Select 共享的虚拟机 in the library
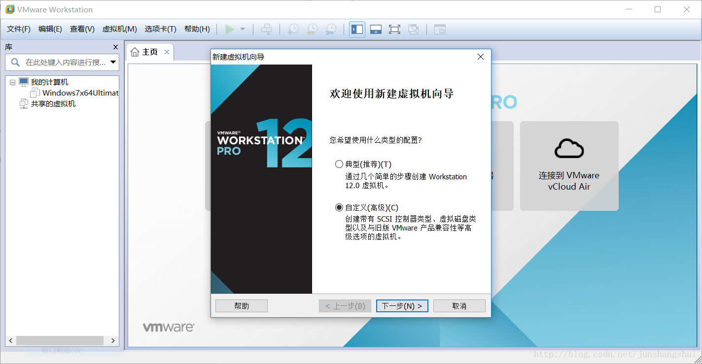This screenshot has height=364, width=702. [x=53, y=103]
